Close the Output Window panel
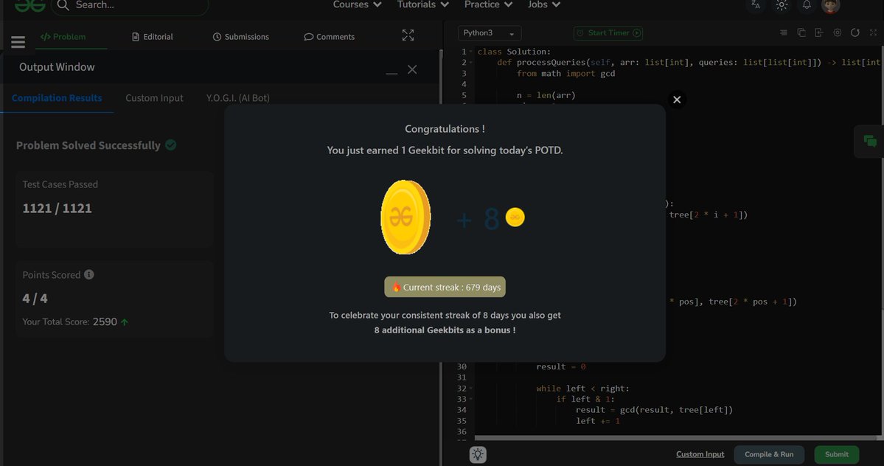 point(412,69)
